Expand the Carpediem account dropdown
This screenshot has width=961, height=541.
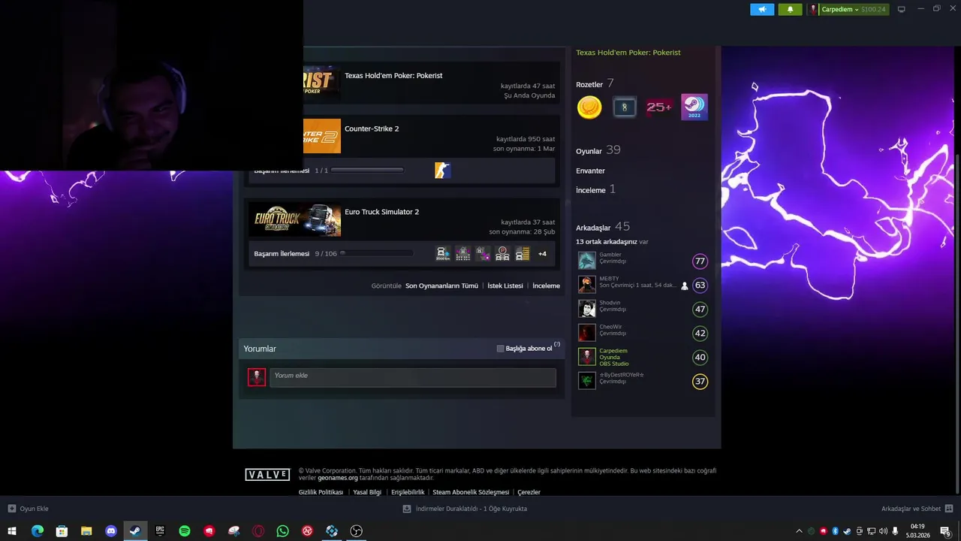847,9
